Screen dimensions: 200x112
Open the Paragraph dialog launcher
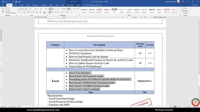(78, 15)
